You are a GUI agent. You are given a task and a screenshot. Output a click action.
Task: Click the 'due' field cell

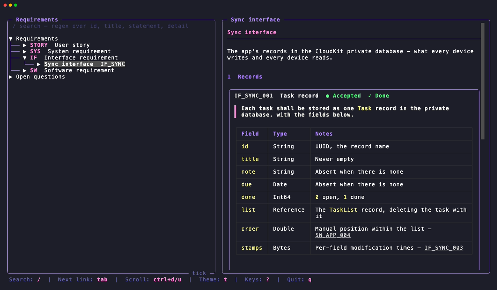point(252,185)
